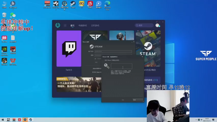Open the red-striped app in taskbar
Screen dimensions: 217x122
pos(14,120)
